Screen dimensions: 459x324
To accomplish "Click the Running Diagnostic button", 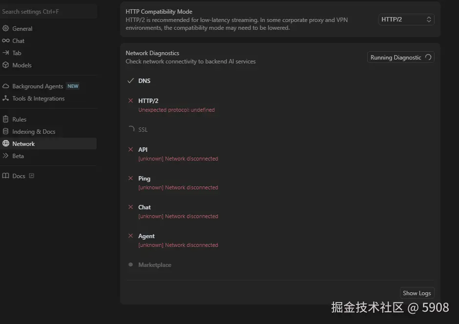I will (400, 57).
